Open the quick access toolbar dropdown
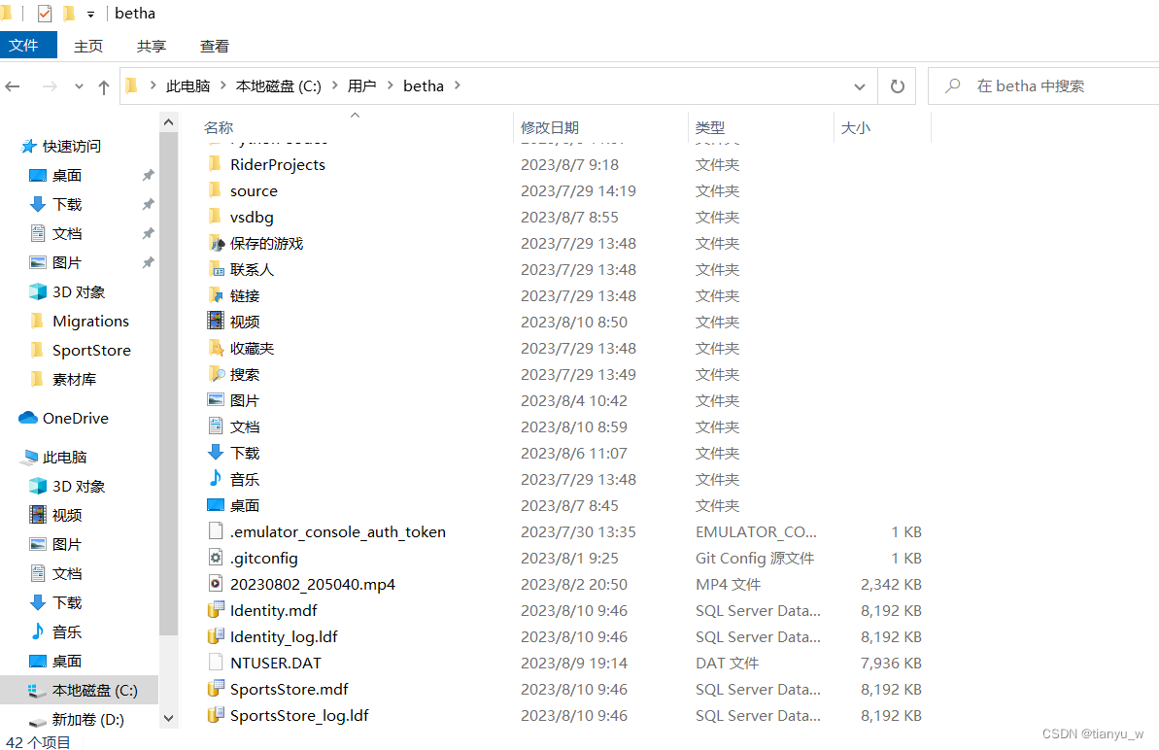The image size is (1159, 750). pos(90,13)
